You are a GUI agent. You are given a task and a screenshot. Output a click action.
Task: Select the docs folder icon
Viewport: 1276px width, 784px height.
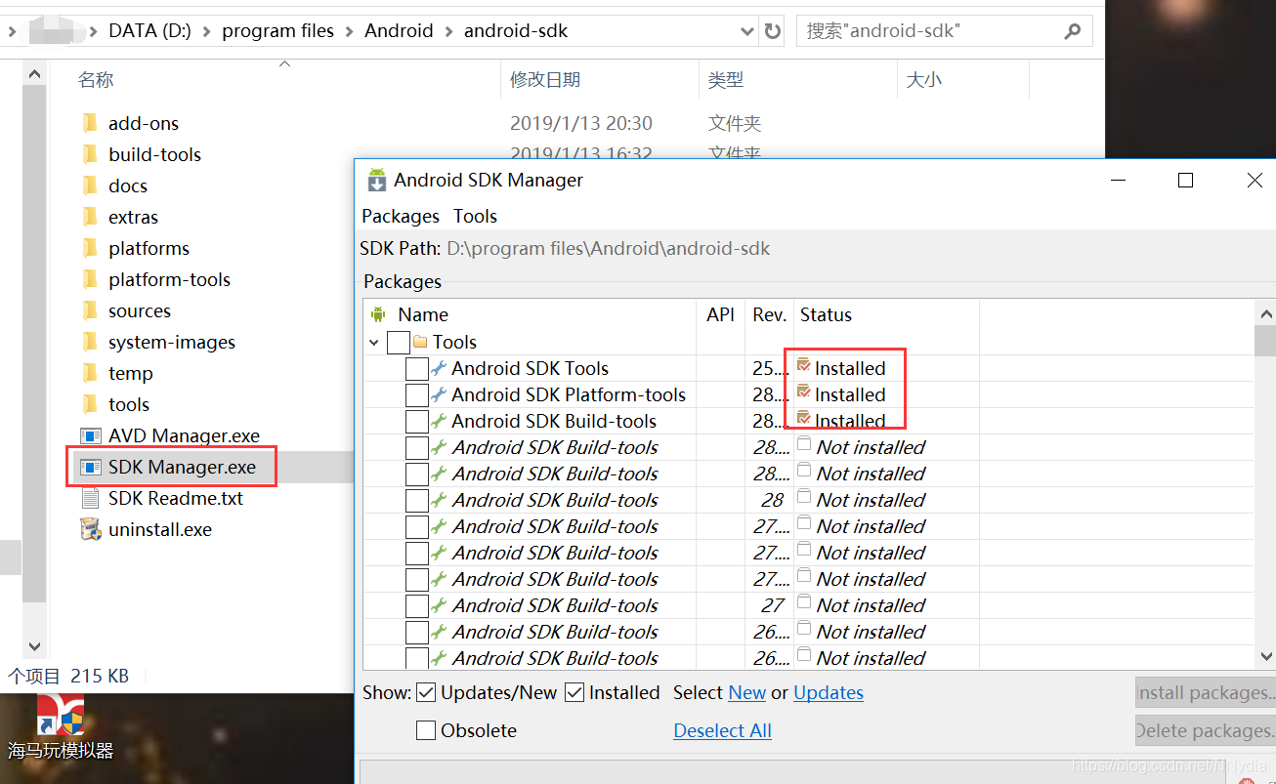click(91, 186)
